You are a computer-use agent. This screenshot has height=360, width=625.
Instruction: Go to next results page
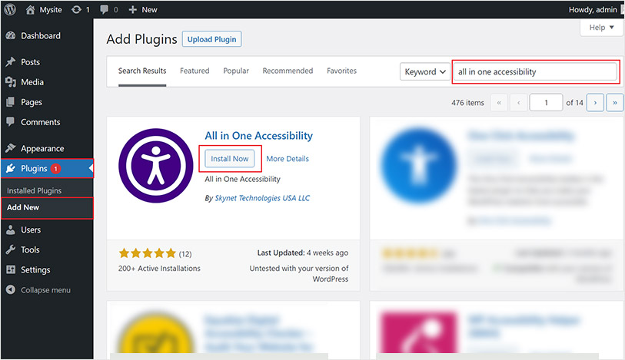(595, 103)
